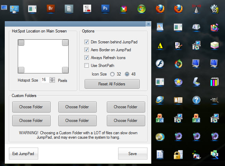
Task: Launch the flatbed scanner icon
Action: [x=196, y=82]
